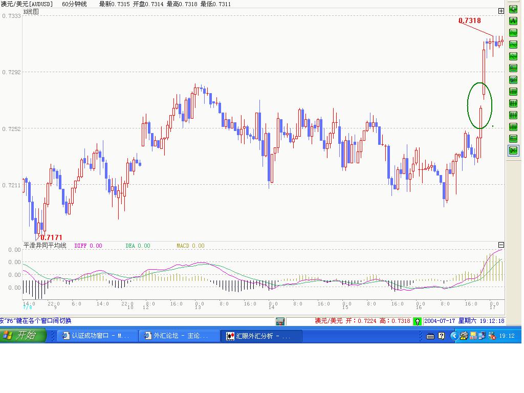Image resolution: width=524 pixels, height=393 pixels.
Task: Click the keyboard language bar icon
Action: pos(430,336)
